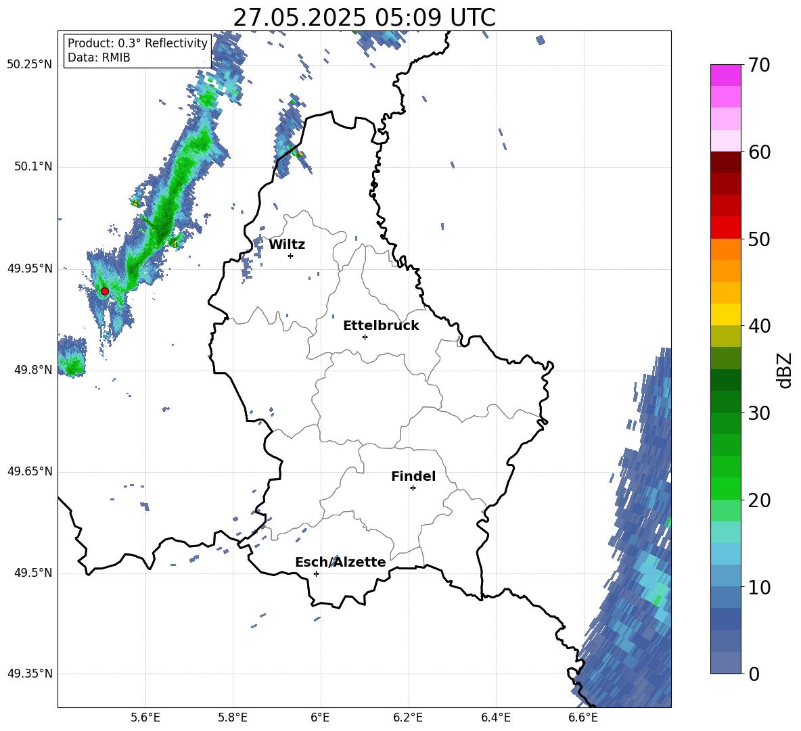Image resolution: width=801 pixels, height=731 pixels.
Task: Click the longitude label 6.6°E
Action: point(583,717)
